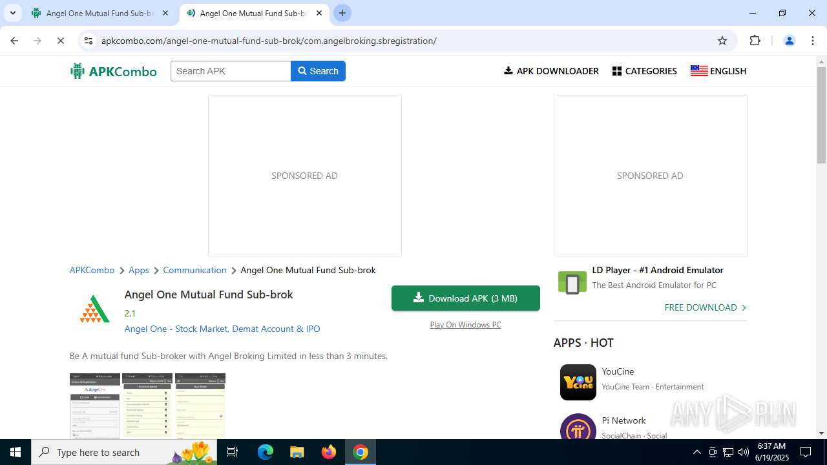Viewport: 827px width, 465px height.
Task: Close the active Angel One tab
Action: tap(319, 13)
